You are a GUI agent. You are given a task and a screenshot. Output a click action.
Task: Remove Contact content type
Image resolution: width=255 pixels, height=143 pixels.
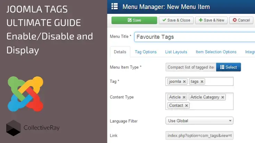tap(186, 106)
